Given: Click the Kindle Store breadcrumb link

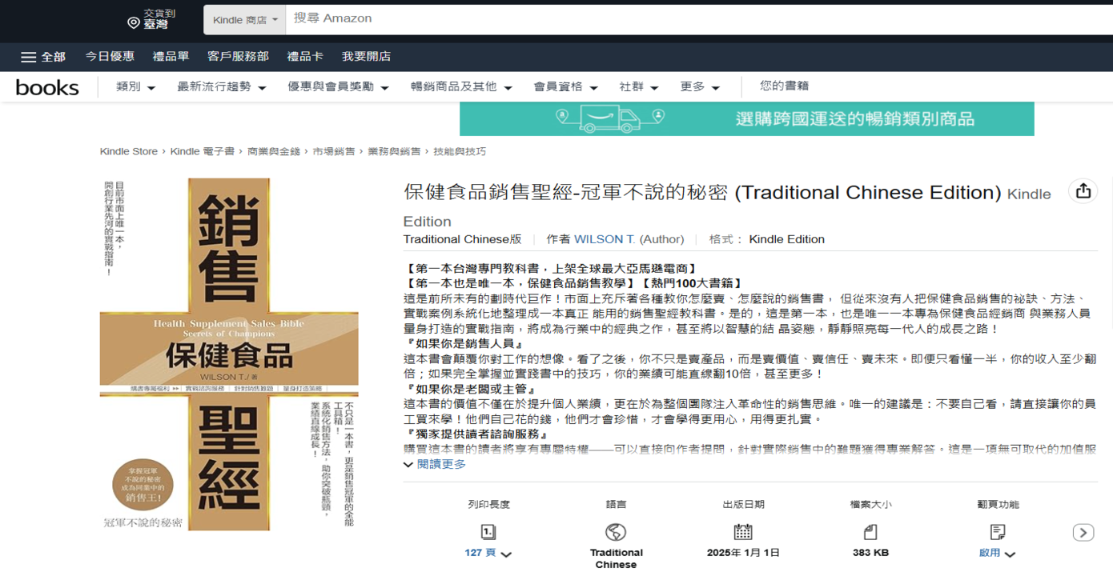Looking at the screenshot, I should (x=129, y=151).
